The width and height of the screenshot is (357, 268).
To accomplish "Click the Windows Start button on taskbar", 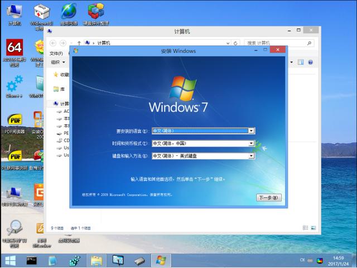I will [10, 261].
